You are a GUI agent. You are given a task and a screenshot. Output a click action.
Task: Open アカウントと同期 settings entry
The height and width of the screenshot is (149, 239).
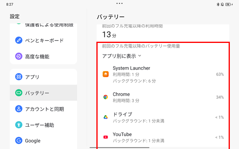[43, 109]
